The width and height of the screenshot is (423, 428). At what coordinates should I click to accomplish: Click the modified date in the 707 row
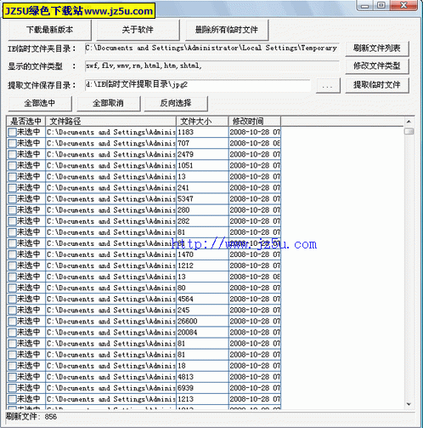(255, 143)
